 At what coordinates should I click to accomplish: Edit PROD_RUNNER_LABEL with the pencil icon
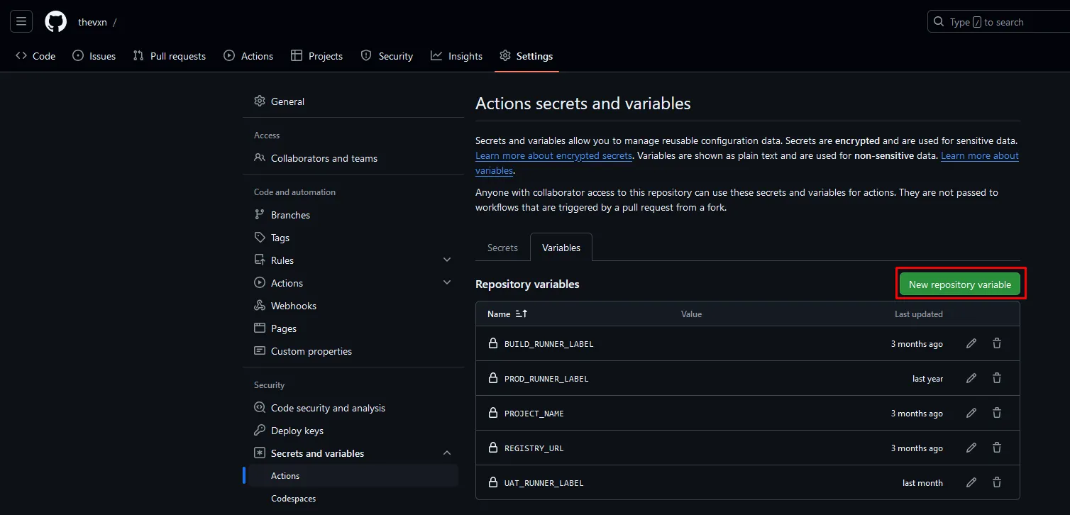pyautogui.click(x=971, y=378)
